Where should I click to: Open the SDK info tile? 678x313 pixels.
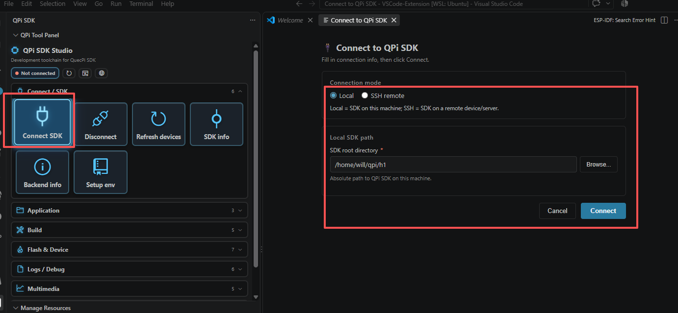[216, 124]
